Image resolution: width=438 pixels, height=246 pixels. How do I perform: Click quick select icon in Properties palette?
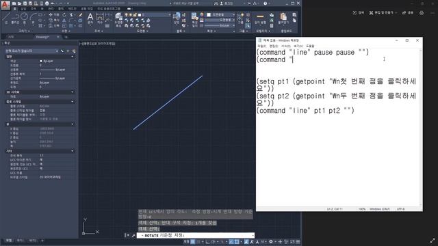[74, 51]
